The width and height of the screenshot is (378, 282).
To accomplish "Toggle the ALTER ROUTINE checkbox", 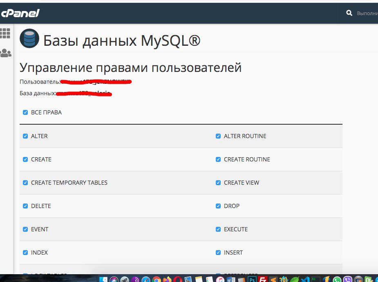I will click(x=218, y=136).
